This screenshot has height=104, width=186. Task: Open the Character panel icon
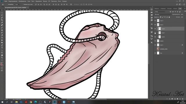pos(152,24)
